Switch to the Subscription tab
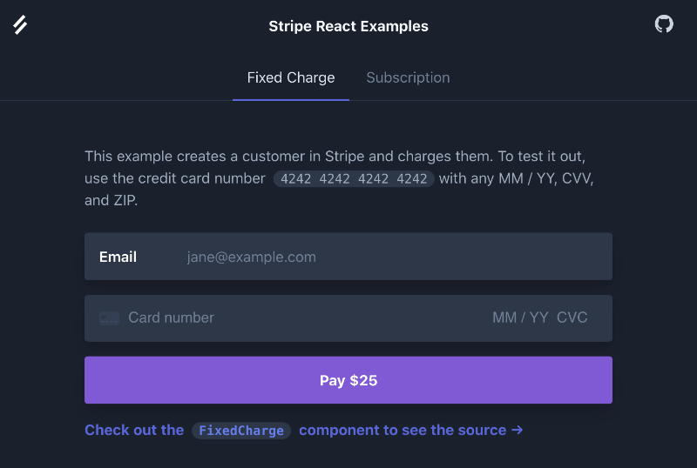This screenshot has height=468, width=697. tap(408, 77)
